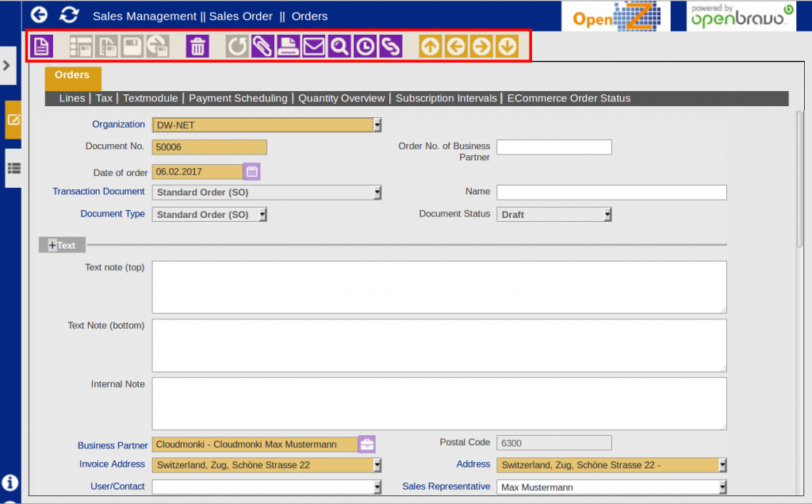Open the Tax subtab
This screenshot has width=812, height=504.
coord(104,98)
